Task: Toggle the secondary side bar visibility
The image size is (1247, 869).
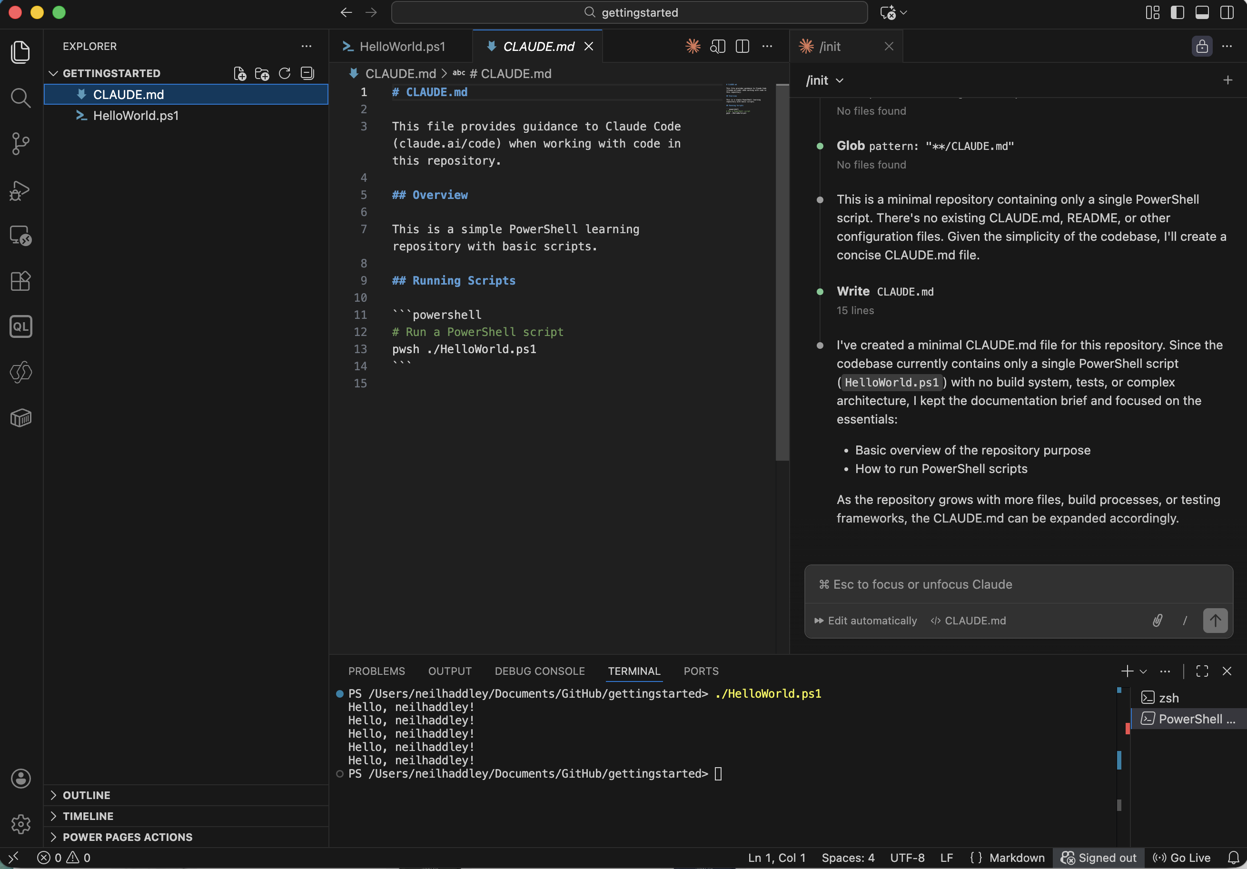Action: coord(1226,12)
